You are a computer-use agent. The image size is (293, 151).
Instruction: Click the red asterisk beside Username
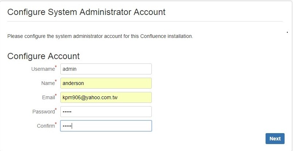(56, 67)
